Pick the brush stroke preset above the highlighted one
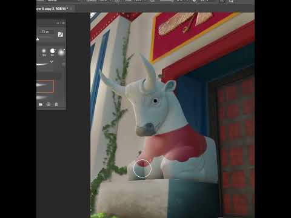 click(x=42, y=64)
